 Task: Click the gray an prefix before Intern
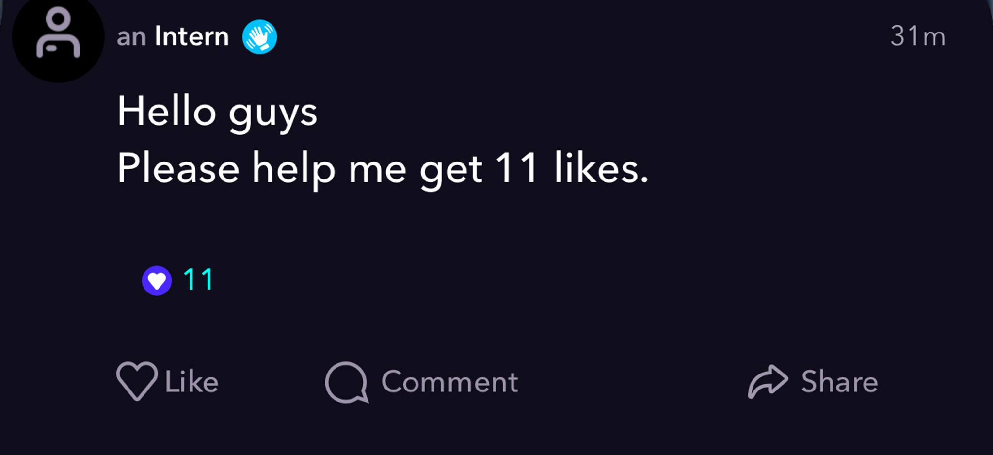coord(131,38)
